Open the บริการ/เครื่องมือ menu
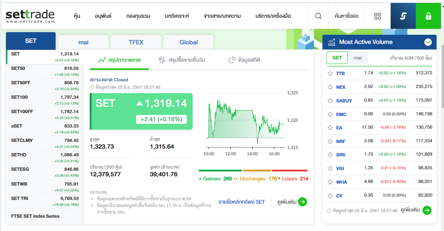This screenshot has height=231, width=444. point(273,16)
